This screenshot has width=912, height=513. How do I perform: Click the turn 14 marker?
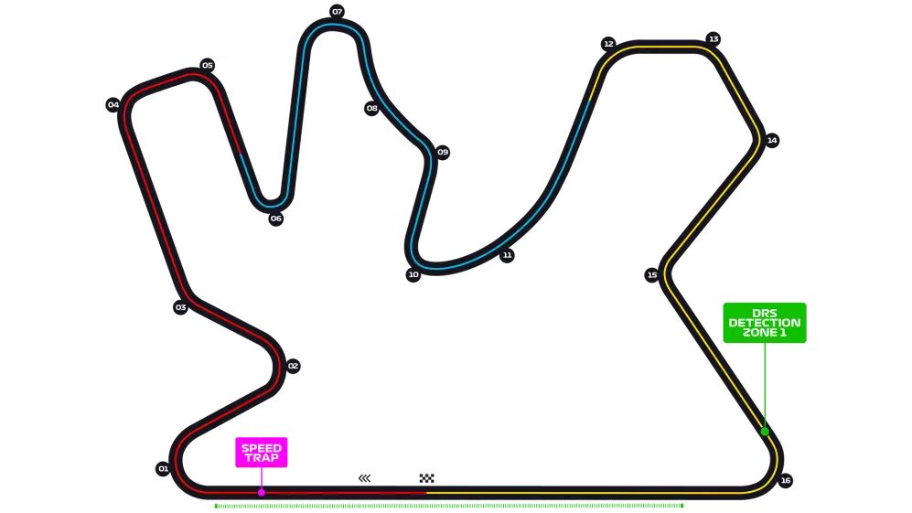pyautogui.click(x=772, y=140)
